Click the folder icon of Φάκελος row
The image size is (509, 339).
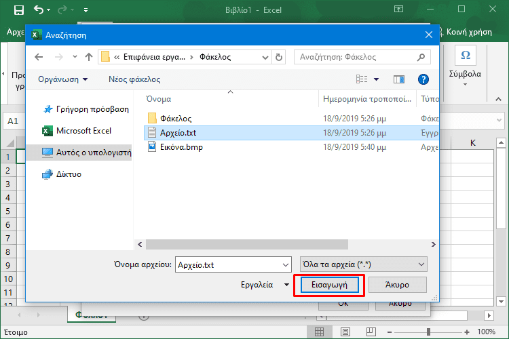pyautogui.click(x=152, y=118)
